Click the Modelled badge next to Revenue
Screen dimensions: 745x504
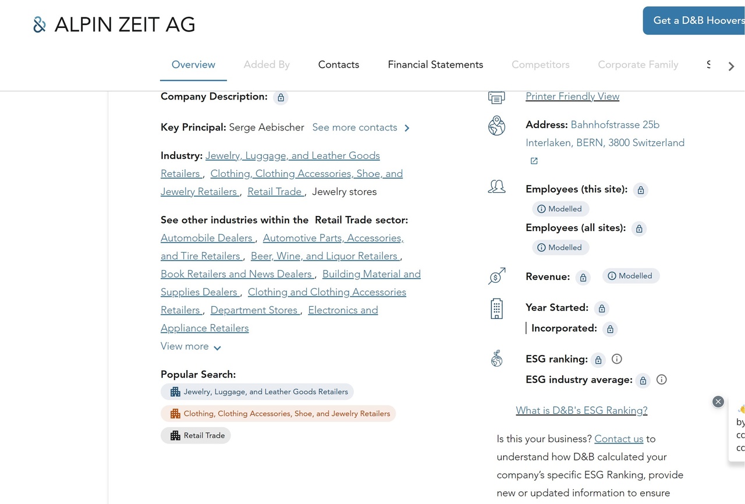(630, 276)
